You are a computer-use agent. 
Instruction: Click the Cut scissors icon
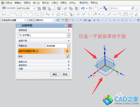click(65, 8)
